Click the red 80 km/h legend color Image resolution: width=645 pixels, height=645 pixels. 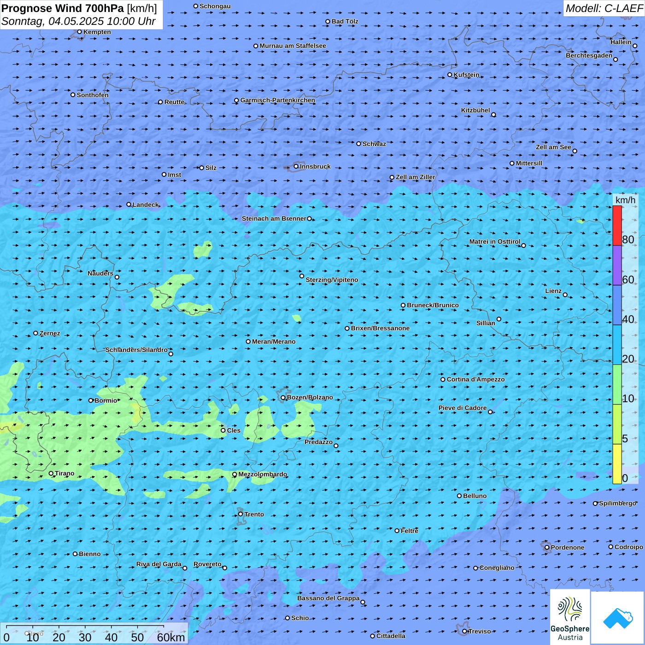(617, 225)
